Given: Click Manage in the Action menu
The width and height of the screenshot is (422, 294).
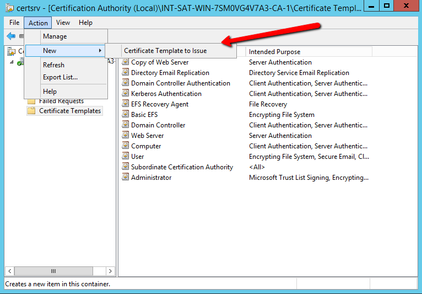Looking at the screenshot, I should click(55, 36).
